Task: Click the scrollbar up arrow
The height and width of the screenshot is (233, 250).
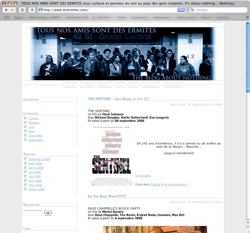Action: click(x=248, y=222)
